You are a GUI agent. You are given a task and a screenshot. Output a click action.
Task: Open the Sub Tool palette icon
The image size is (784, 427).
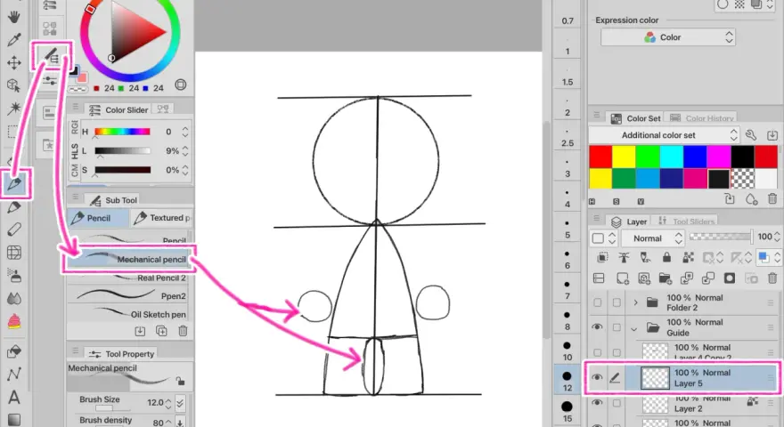pyautogui.click(x=51, y=55)
